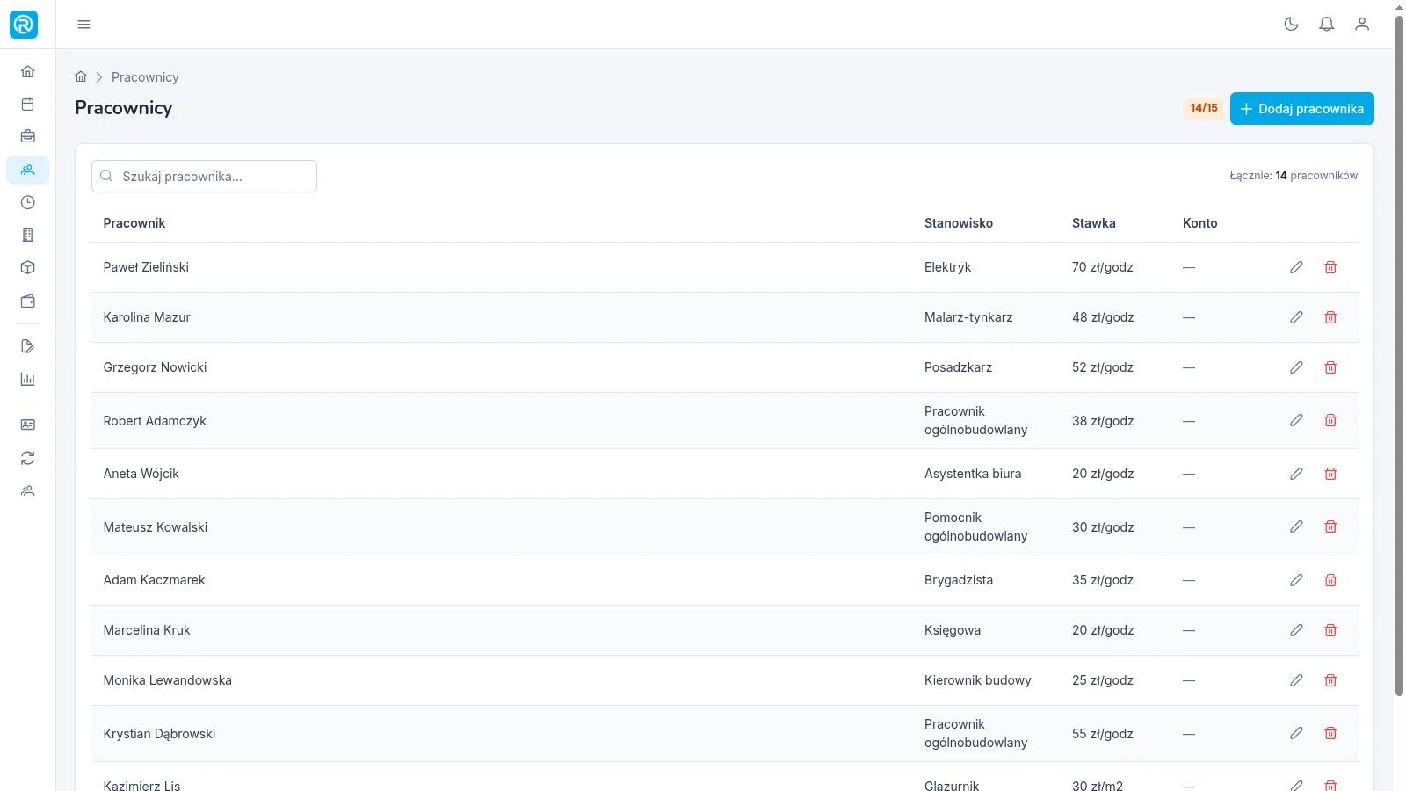
Task: Delete Karolina Mazur with the trash icon
Action: tap(1330, 317)
